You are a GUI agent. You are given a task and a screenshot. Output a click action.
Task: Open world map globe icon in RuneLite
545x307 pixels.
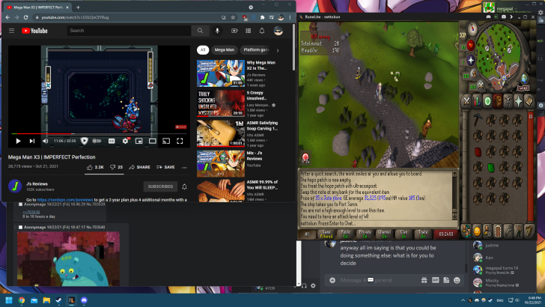(x=524, y=78)
